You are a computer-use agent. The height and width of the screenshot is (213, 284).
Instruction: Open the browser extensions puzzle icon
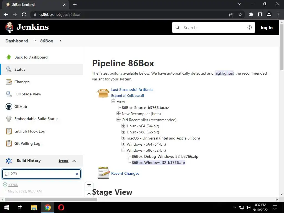251,14
